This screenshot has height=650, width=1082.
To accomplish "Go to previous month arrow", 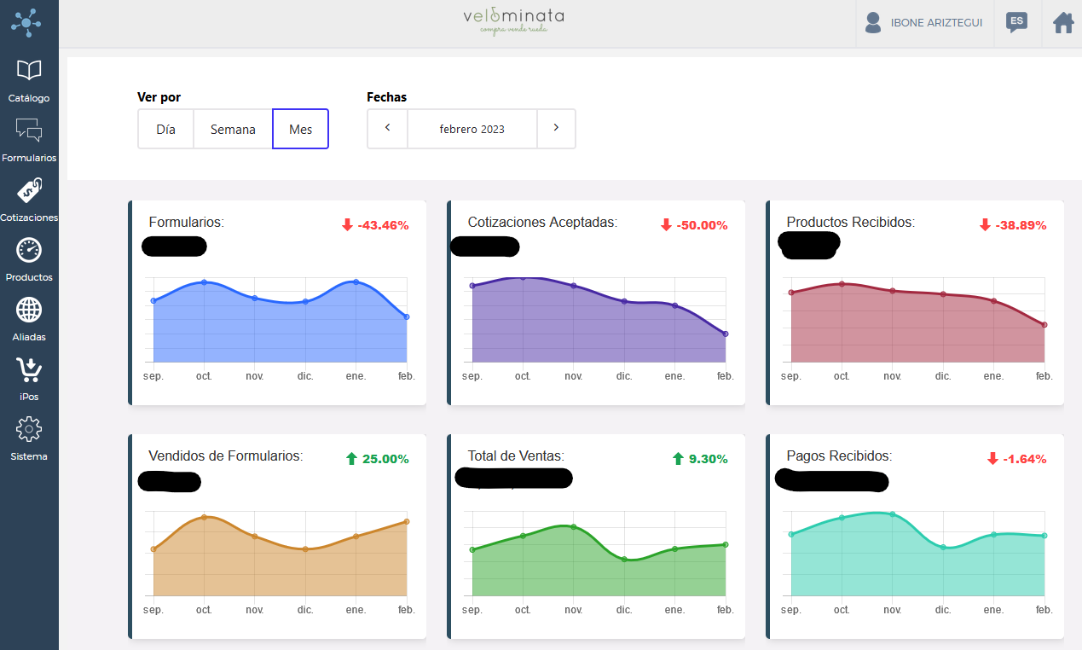I will coord(387,129).
